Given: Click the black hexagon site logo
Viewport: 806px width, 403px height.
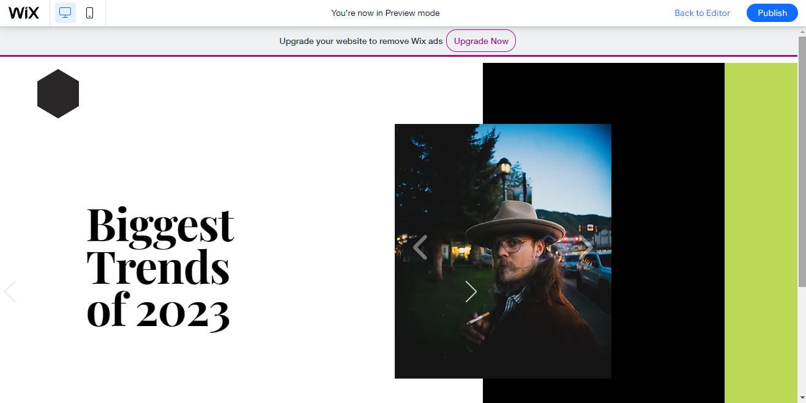Looking at the screenshot, I should click(58, 93).
